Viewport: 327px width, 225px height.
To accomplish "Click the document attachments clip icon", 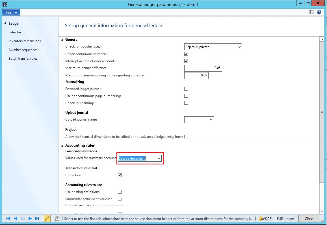I will pos(57,218).
